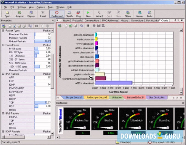Click the minus circle icon in Properties toolbar

pos(43,26)
